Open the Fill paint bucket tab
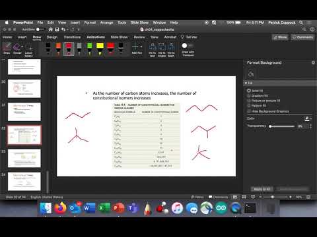Viewport: 317px width, 237px height. point(251,74)
